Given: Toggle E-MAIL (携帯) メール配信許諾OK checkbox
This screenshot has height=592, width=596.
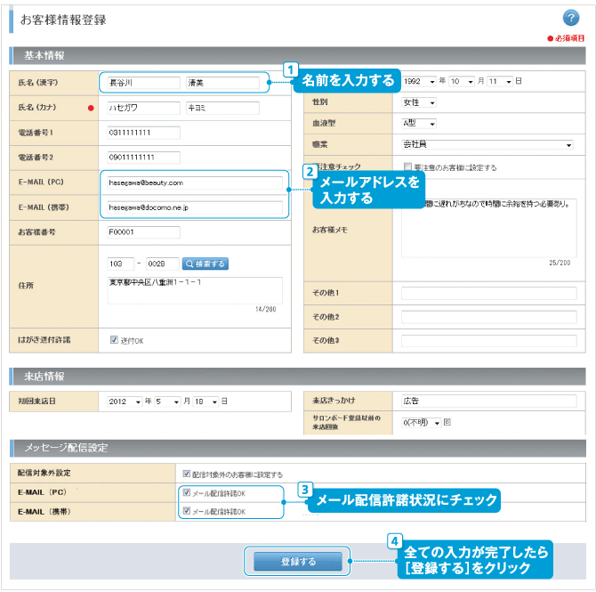Looking at the screenshot, I should [186, 511].
